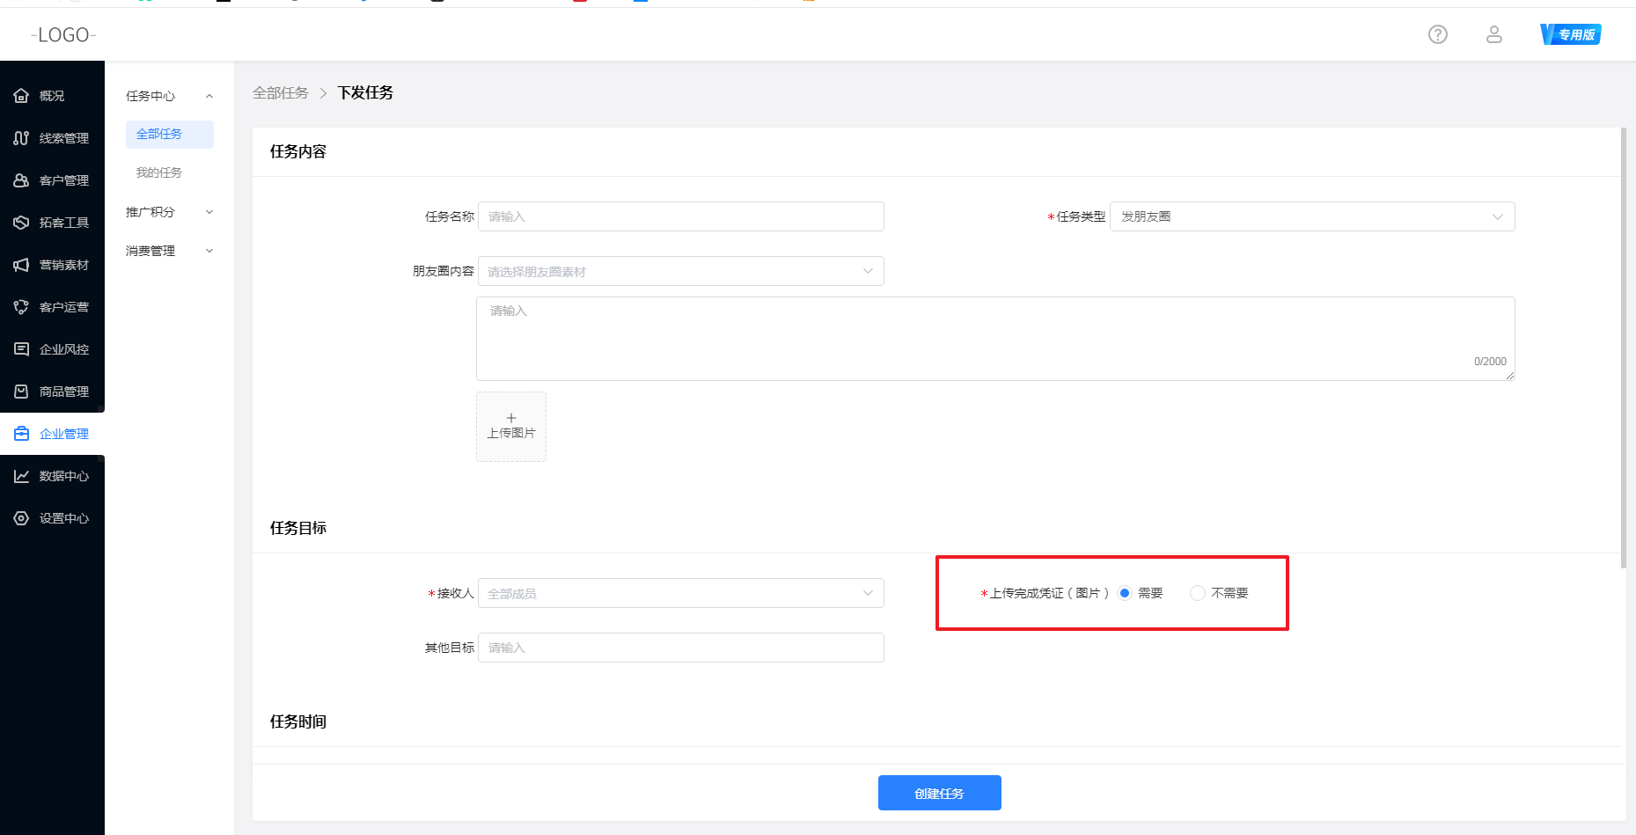Open 线索管理 sidebar icon
The width and height of the screenshot is (1636, 835).
click(x=21, y=138)
